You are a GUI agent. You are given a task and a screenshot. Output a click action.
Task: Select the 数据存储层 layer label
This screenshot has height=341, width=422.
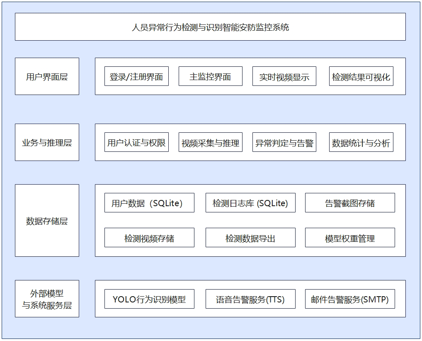[x=47, y=221]
